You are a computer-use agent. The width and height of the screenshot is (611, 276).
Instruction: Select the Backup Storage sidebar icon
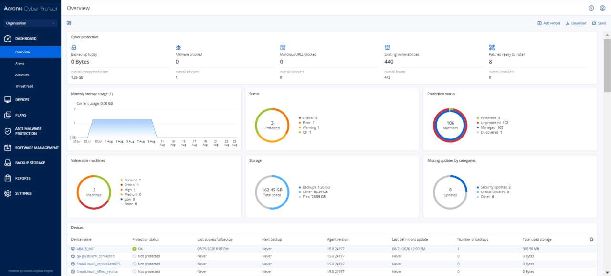[x=7, y=162]
